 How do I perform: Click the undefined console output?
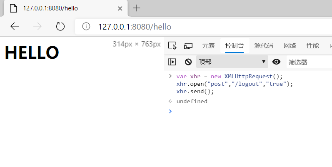click(x=192, y=101)
